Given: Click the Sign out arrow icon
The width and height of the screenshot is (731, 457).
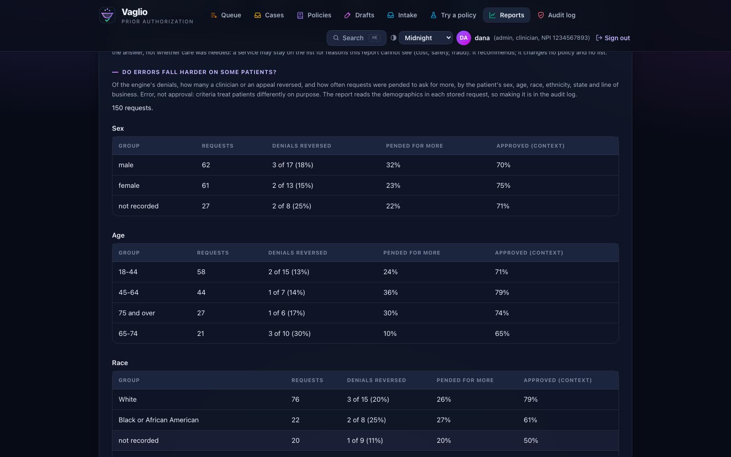Looking at the screenshot, I should click(x=599, y=38).
